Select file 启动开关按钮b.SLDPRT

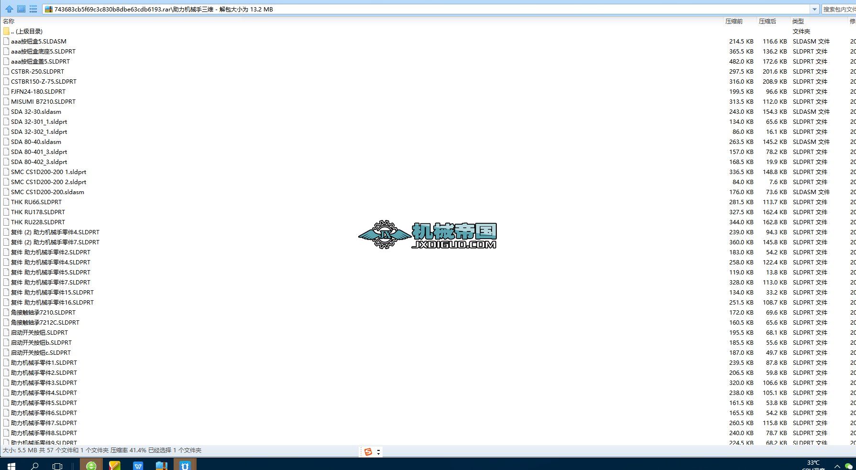(x=41, y=342)
